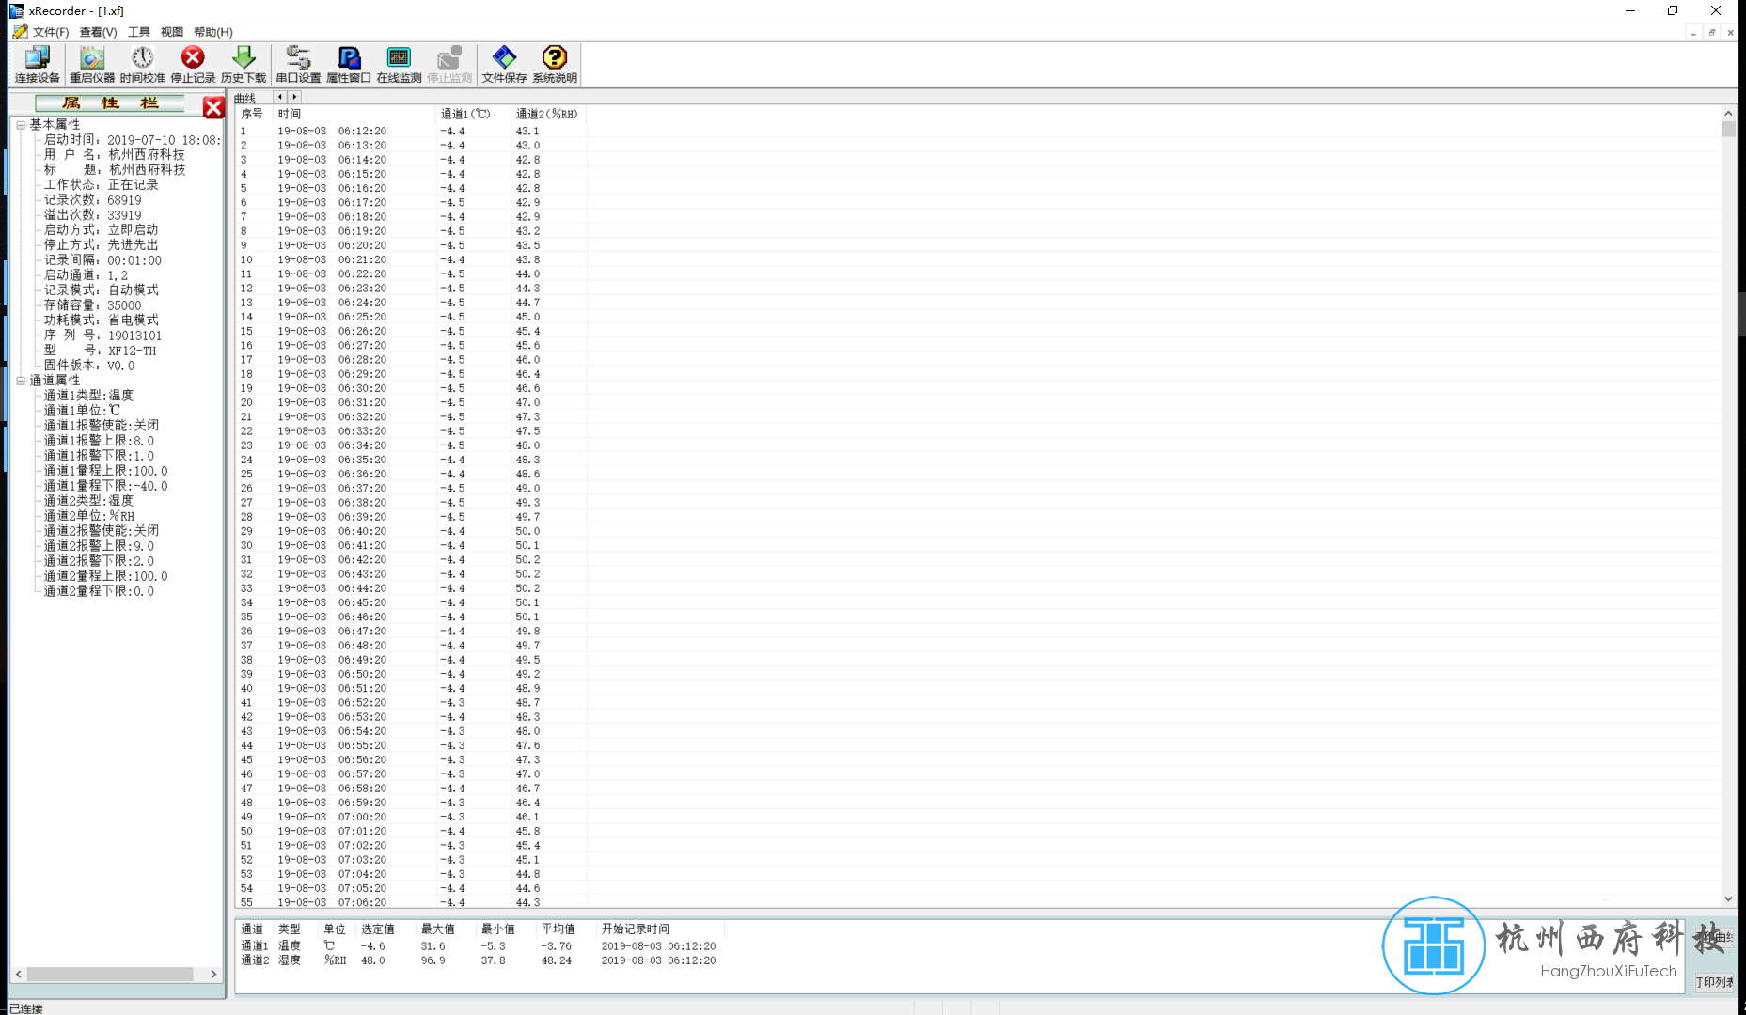
Task: Click the tab scroll right arrow
Action: [294, 97]
